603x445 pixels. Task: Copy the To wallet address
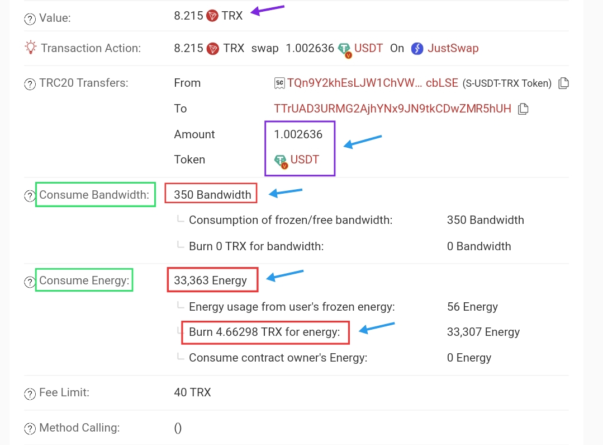point(523,109)
